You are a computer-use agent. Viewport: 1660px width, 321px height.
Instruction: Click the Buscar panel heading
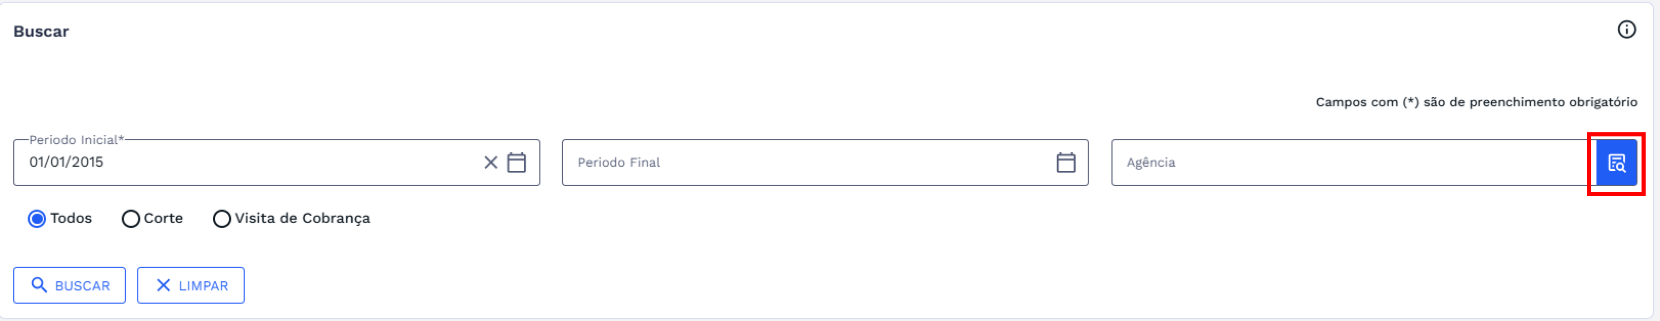(41, 32)
